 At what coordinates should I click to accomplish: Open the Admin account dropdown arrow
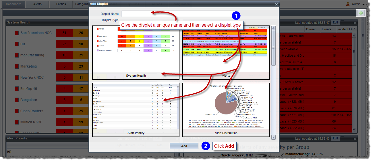point(364,5)
